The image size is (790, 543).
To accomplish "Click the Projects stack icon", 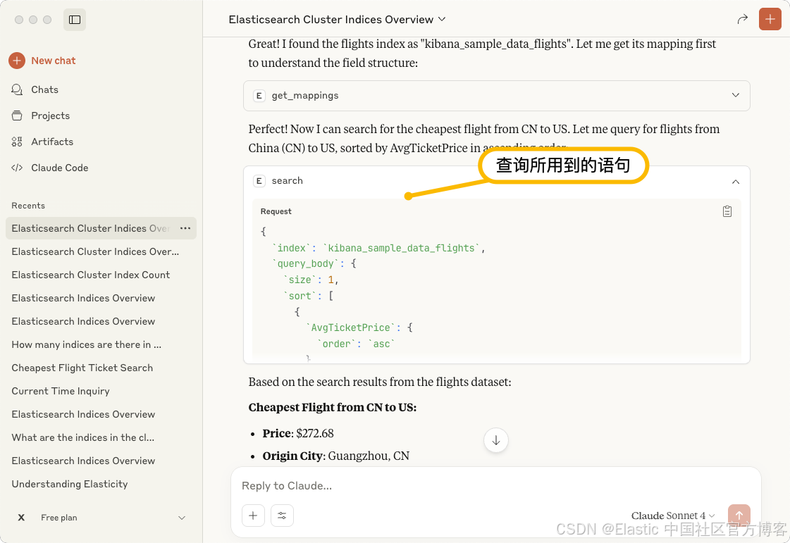I will [17, 116].
